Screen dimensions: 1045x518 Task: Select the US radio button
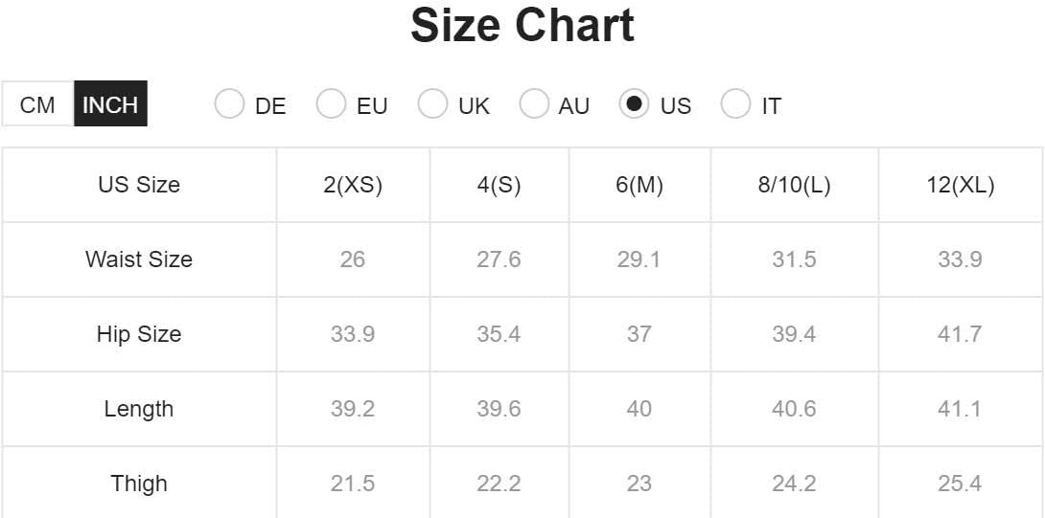pos(635,104)
